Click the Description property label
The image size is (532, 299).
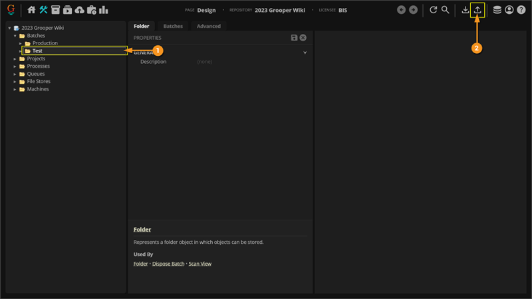coord(154,62)
